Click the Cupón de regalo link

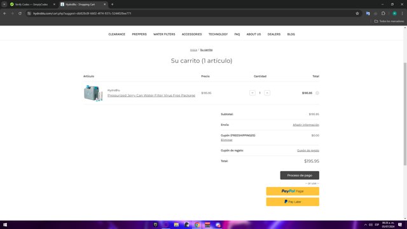[308, 151]
